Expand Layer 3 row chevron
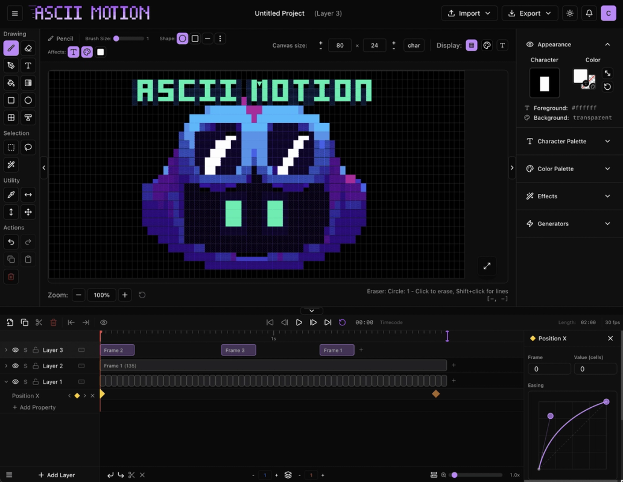The height and width of the screenshot is (482, 623). click(6, 350)
